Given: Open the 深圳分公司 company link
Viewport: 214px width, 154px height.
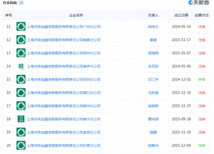Looking at the screenshot, I should [64, 80].
